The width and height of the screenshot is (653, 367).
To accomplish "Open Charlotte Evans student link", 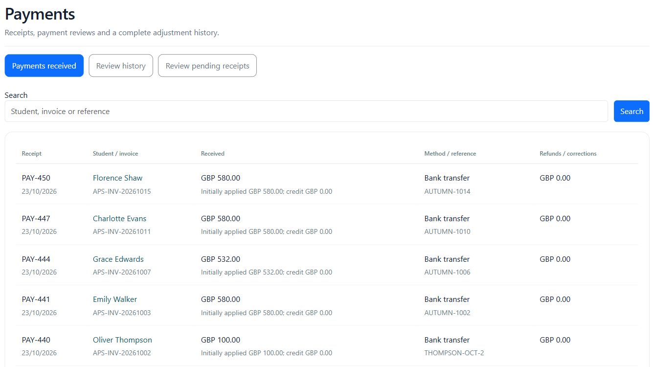I will (119, 219).
